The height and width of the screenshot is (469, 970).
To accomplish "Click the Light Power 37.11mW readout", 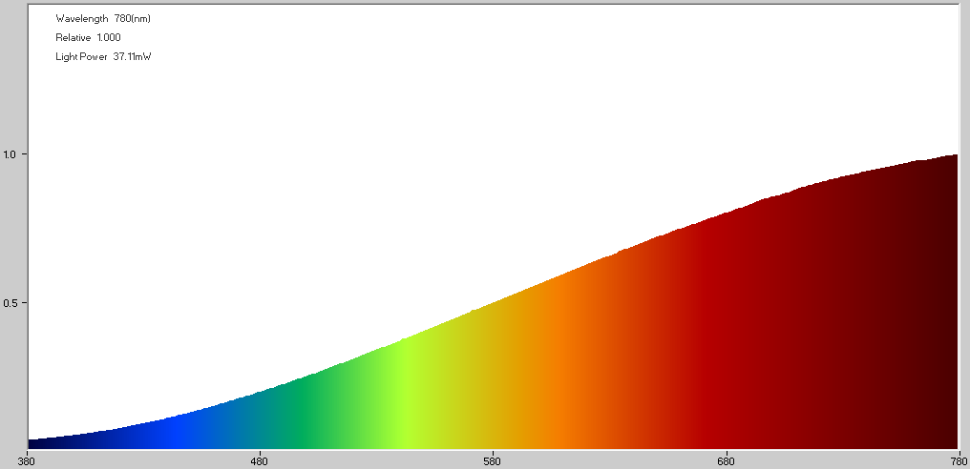I will pyautogui.click(x=103, y=57).
